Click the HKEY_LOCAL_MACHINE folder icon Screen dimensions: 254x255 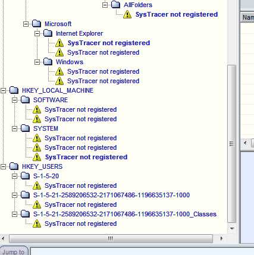pyautogui.click(x=14, y=90)
